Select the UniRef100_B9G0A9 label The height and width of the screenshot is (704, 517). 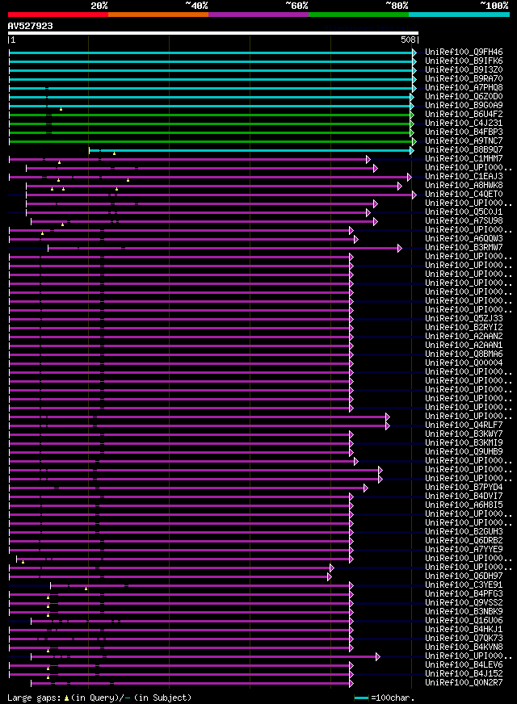[x=464, y=106]
